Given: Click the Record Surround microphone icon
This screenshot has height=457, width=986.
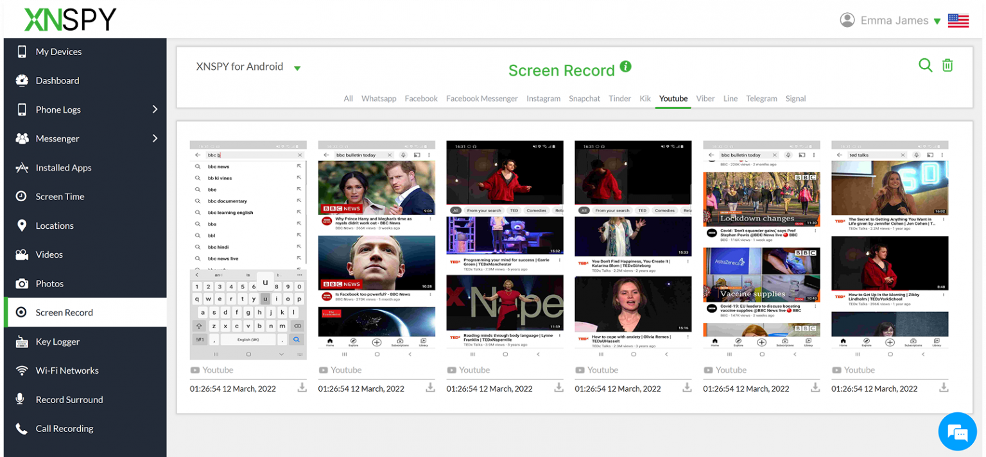Looking at the screenshot, I should tap(20, 399).
